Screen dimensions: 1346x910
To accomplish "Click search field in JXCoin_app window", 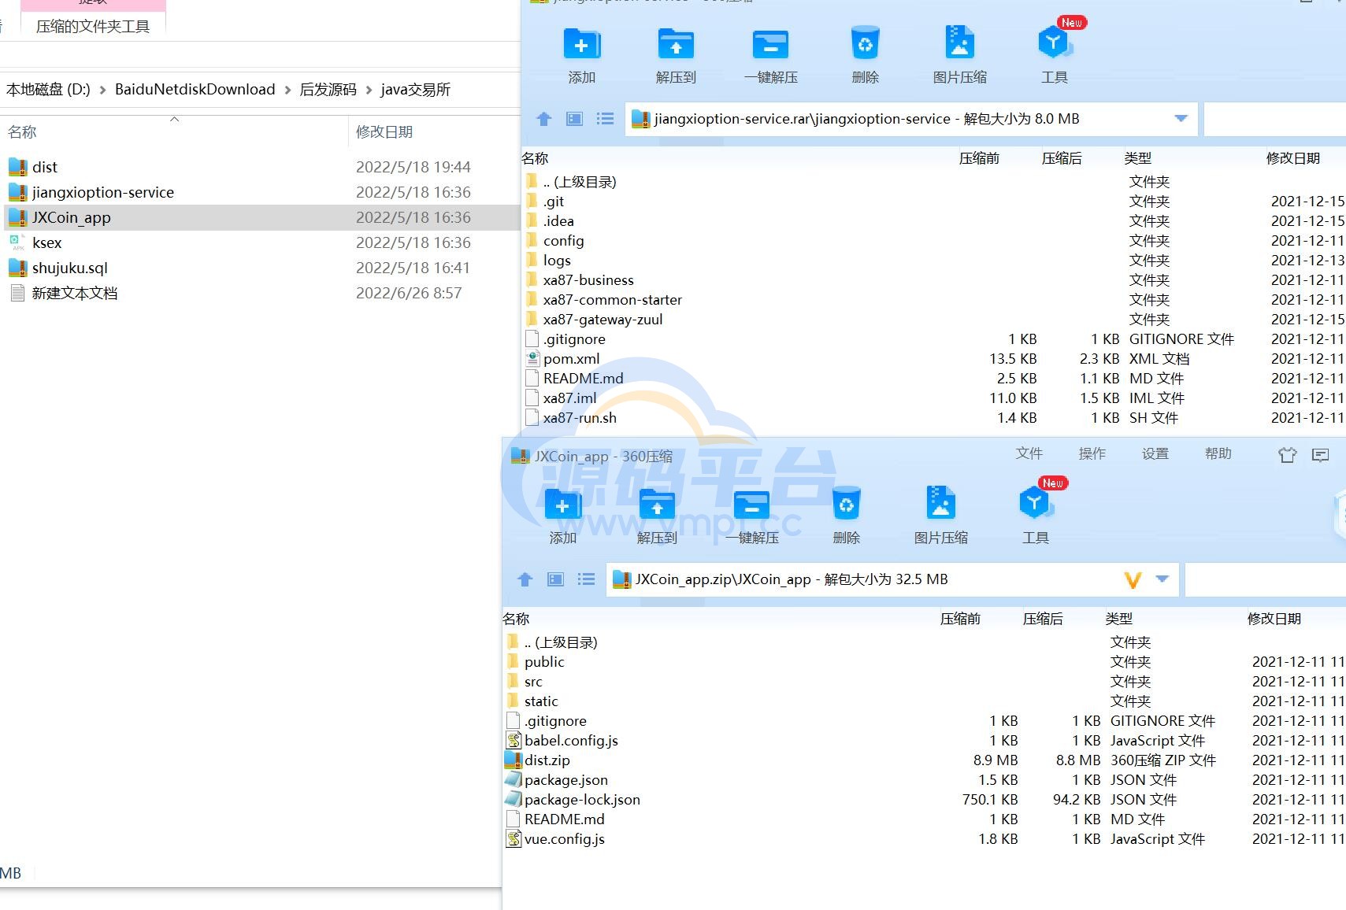I will (x=1265, y=579).
